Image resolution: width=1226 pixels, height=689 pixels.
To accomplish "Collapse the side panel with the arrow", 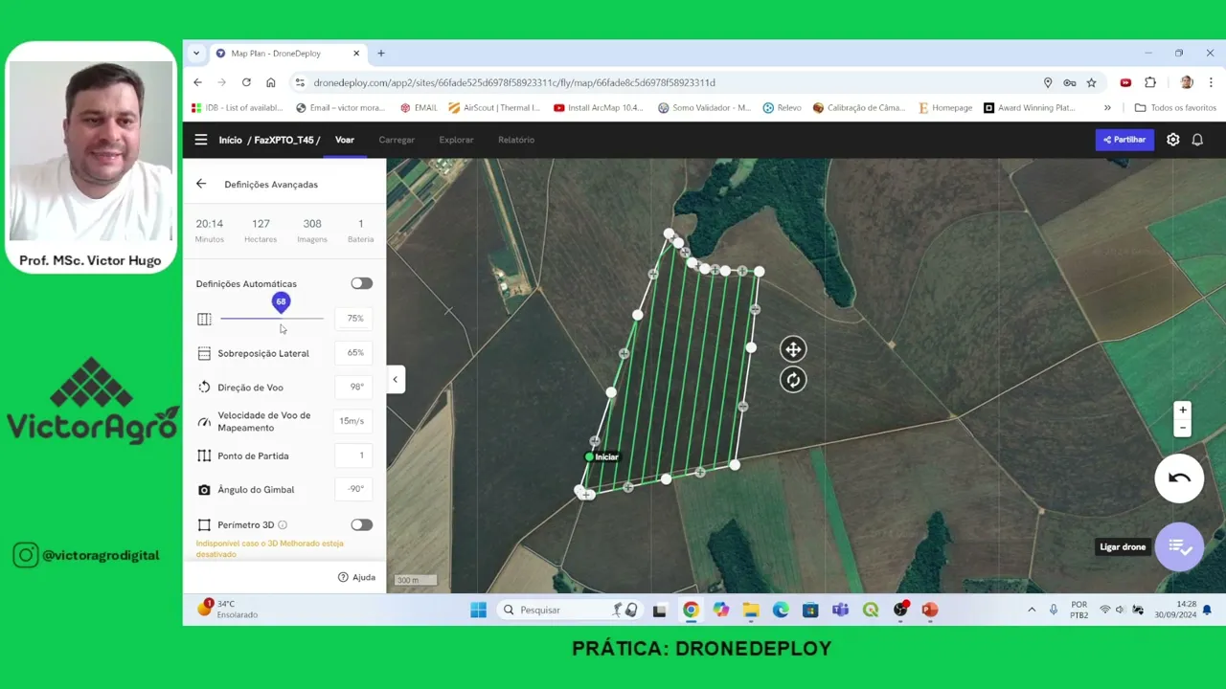I will pyautogui.click(x=395, y=380).
